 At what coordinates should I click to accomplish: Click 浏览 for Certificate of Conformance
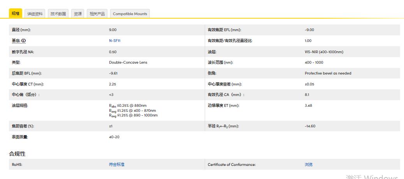(309, 164)
